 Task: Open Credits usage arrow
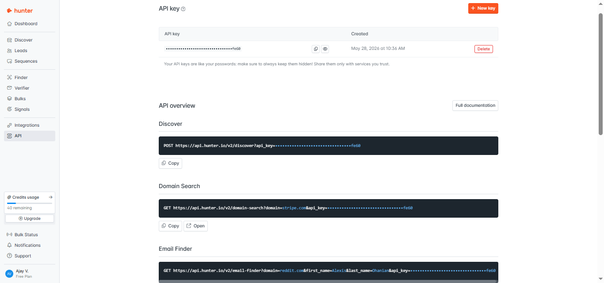tap(50, 197)
